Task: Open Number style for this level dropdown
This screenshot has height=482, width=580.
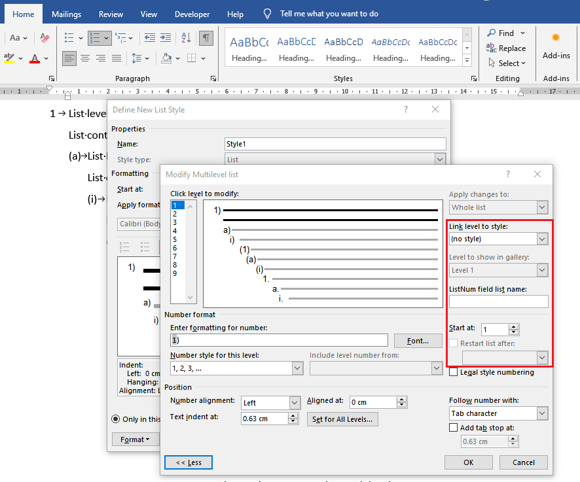Action: [297, 368]
